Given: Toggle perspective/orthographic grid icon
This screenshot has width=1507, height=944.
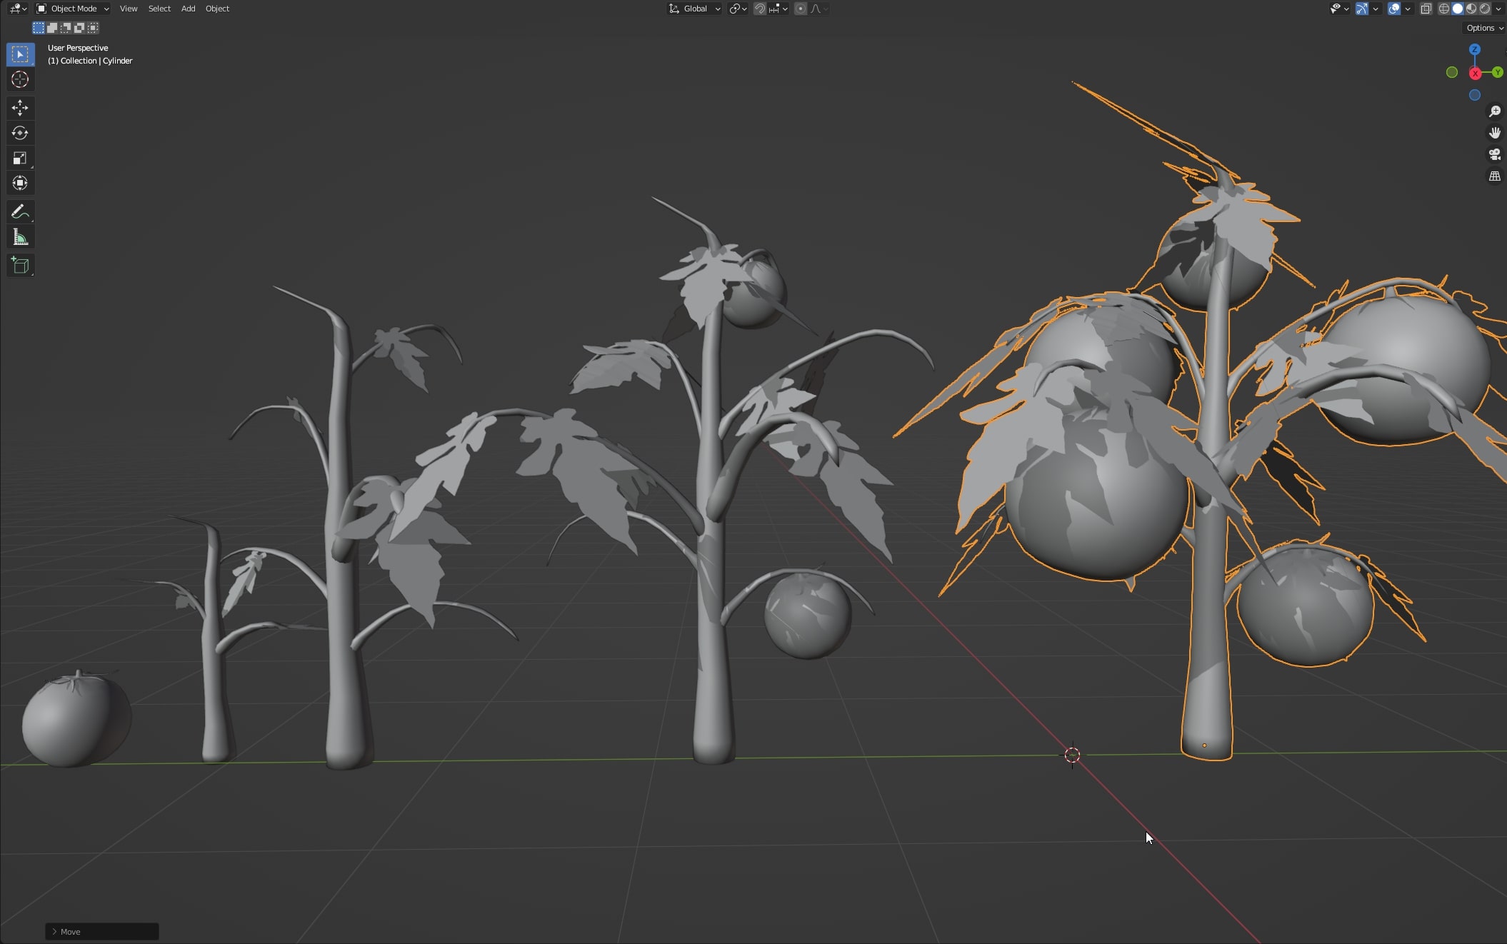Looking at the screenshot, I should tap(1494, 176).
